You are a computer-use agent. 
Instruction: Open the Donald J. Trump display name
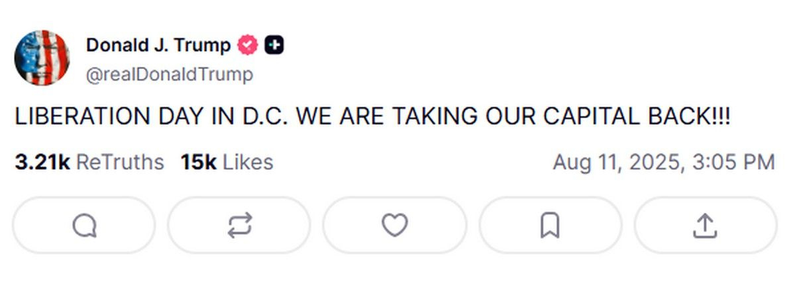[158, 46]
